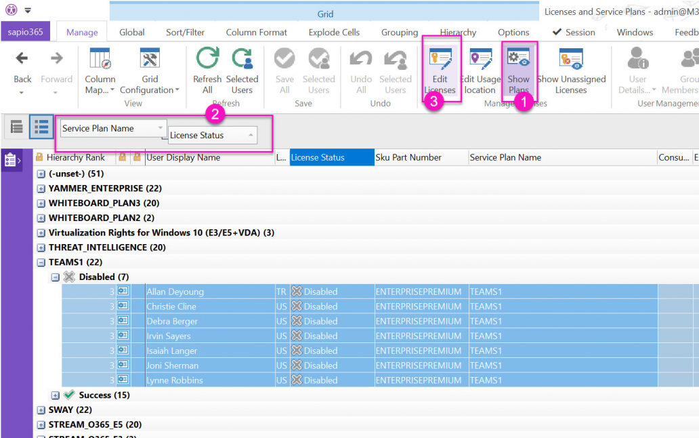This screenshot has width=699, height=438.
Task: Refresh All grid data
Action: (207, 71)
